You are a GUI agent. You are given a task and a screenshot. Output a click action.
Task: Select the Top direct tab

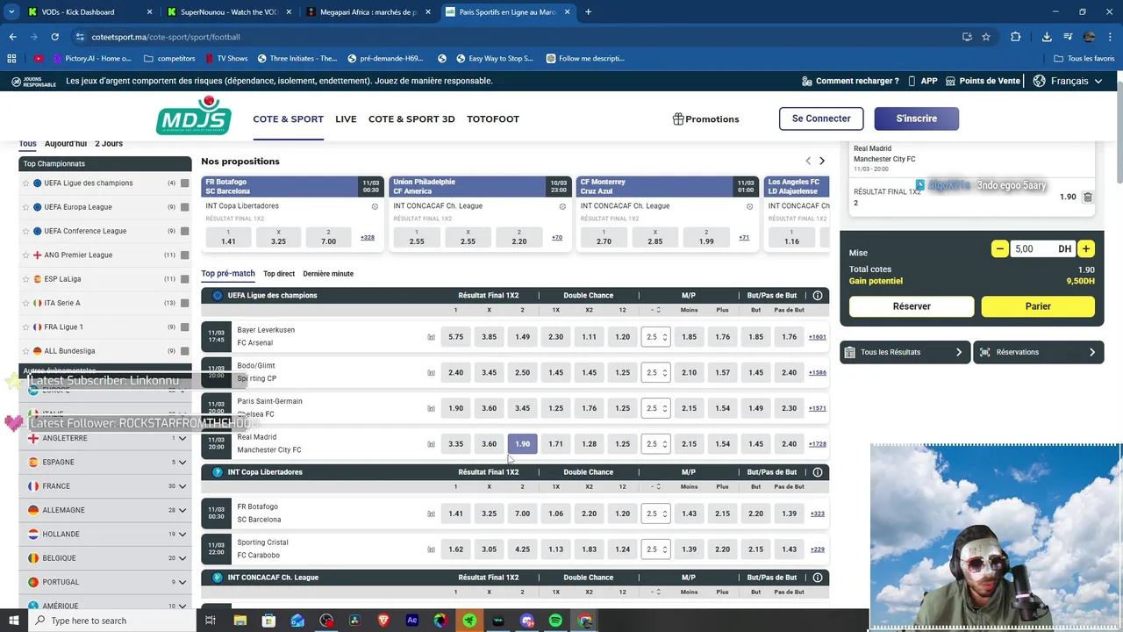279,274
